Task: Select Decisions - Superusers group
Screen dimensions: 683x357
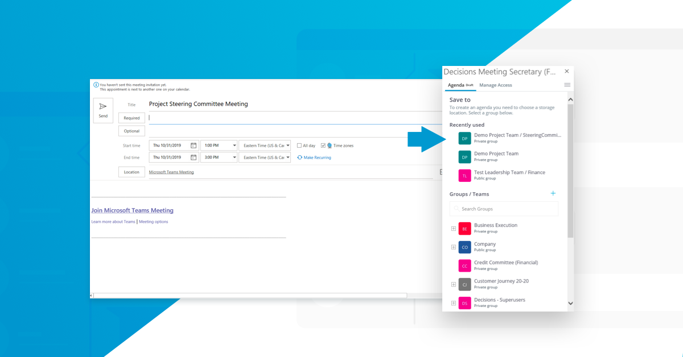Action: [500, 302]
